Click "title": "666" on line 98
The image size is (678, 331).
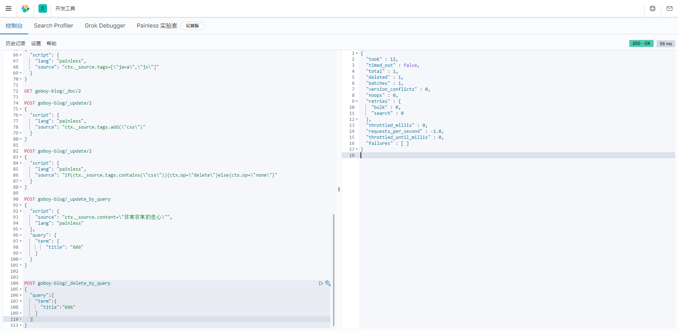pyautogui.click(x=65, y=247)
